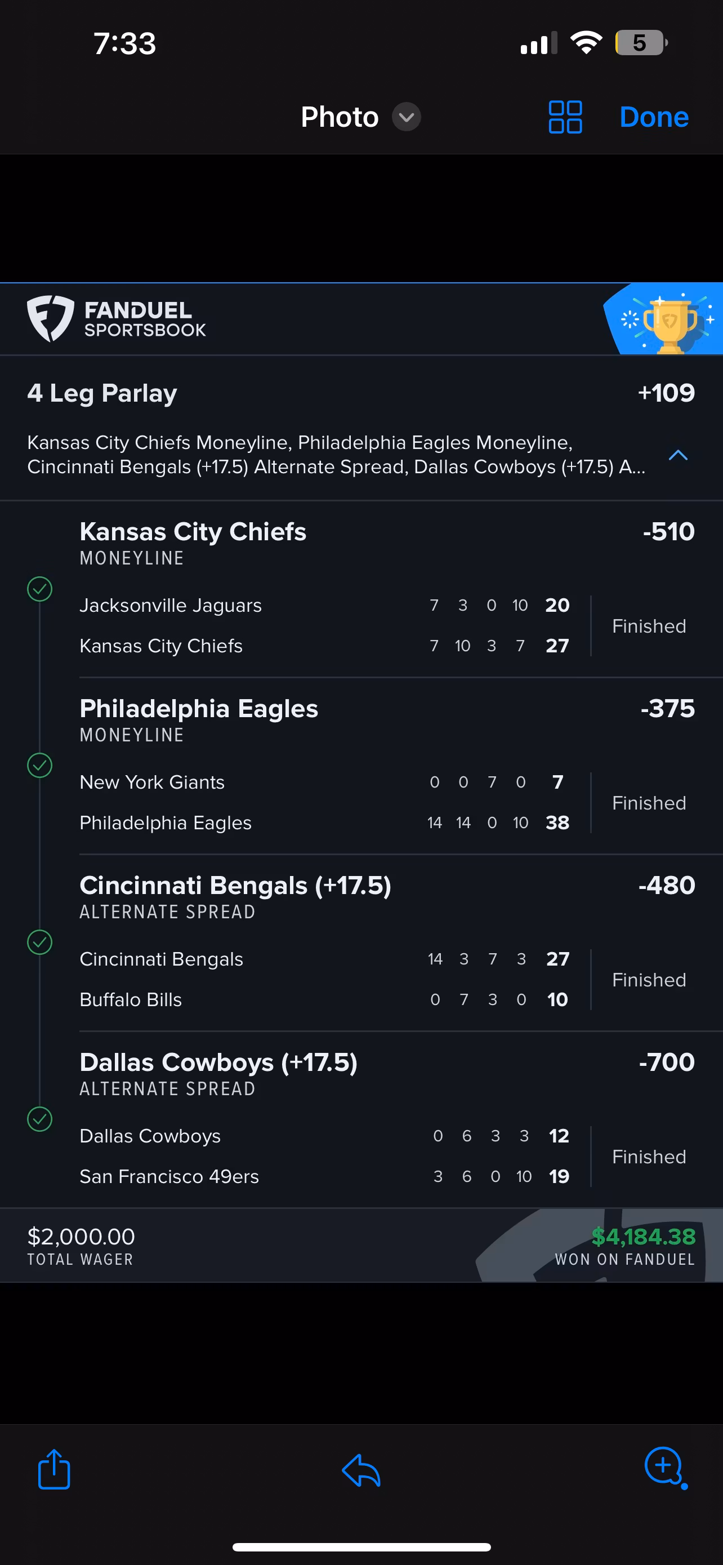Tap the FanDuel Sportsbook shield logo
Image resolution: width=723 pixels, height=1565 pixels.
tap(50, 318)
